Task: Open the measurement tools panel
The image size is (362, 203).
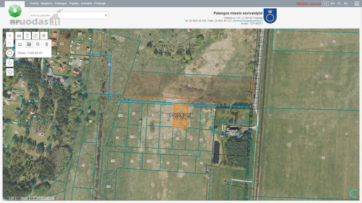Action: coord(19,35)
